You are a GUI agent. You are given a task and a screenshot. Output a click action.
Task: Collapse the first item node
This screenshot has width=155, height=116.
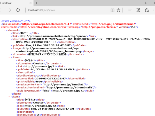(x=9, y=57)
